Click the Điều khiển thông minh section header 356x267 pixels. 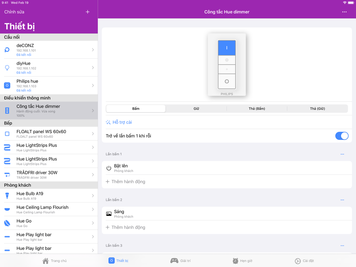[49, 98]
